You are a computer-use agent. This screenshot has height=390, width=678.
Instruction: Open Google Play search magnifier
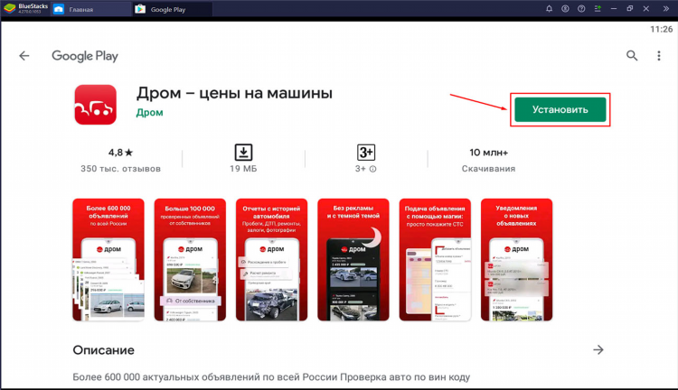click(x=632, y=55)
